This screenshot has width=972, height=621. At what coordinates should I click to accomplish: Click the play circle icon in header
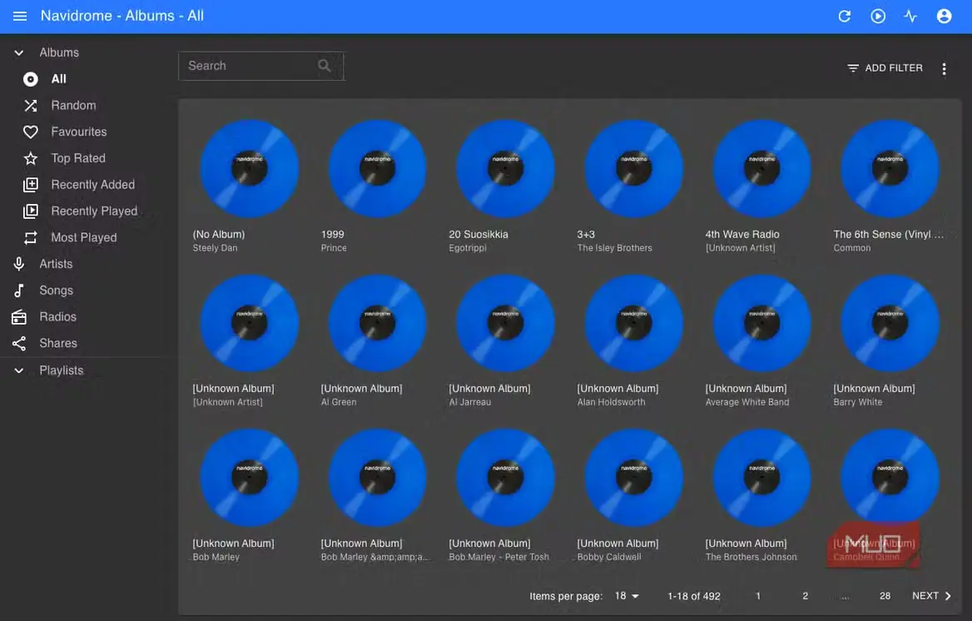(x=878, y=16)
